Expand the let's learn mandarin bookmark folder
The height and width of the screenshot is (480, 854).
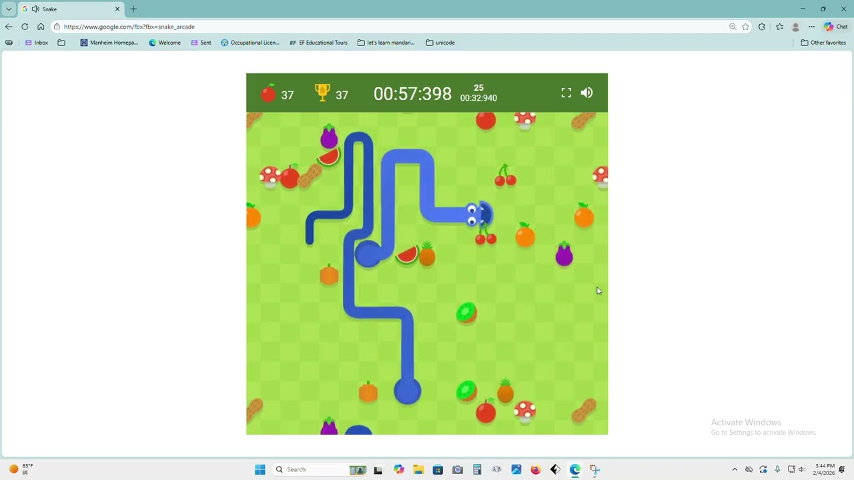(x=386, y=43)
